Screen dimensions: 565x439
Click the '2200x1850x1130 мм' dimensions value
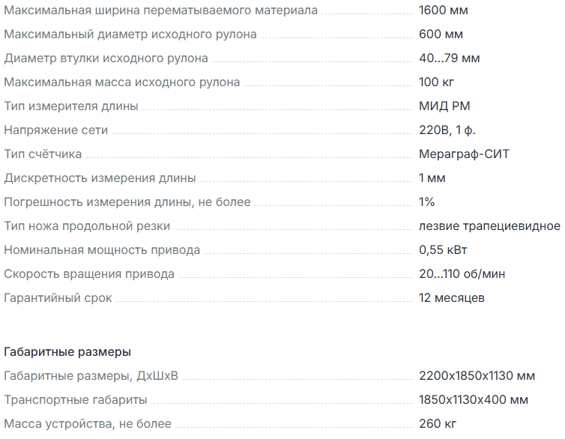477,376
